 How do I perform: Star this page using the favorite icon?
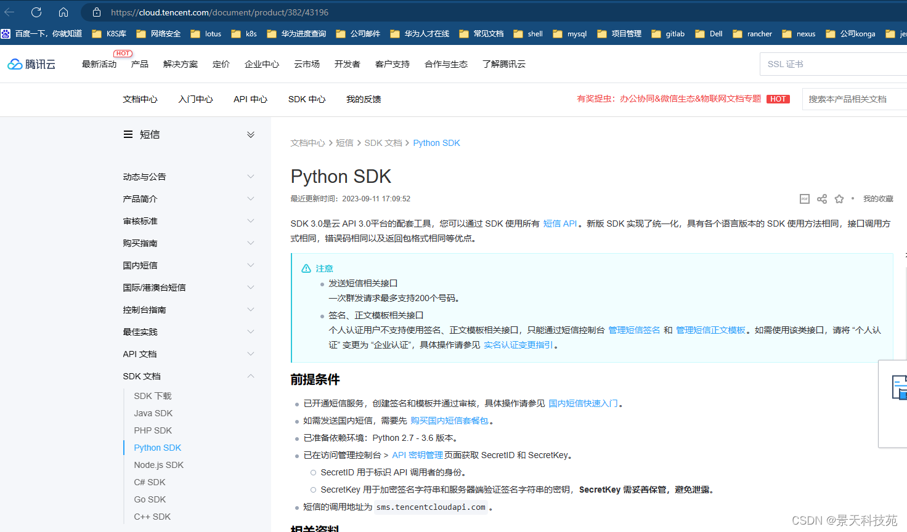click(x=839, y=198)
